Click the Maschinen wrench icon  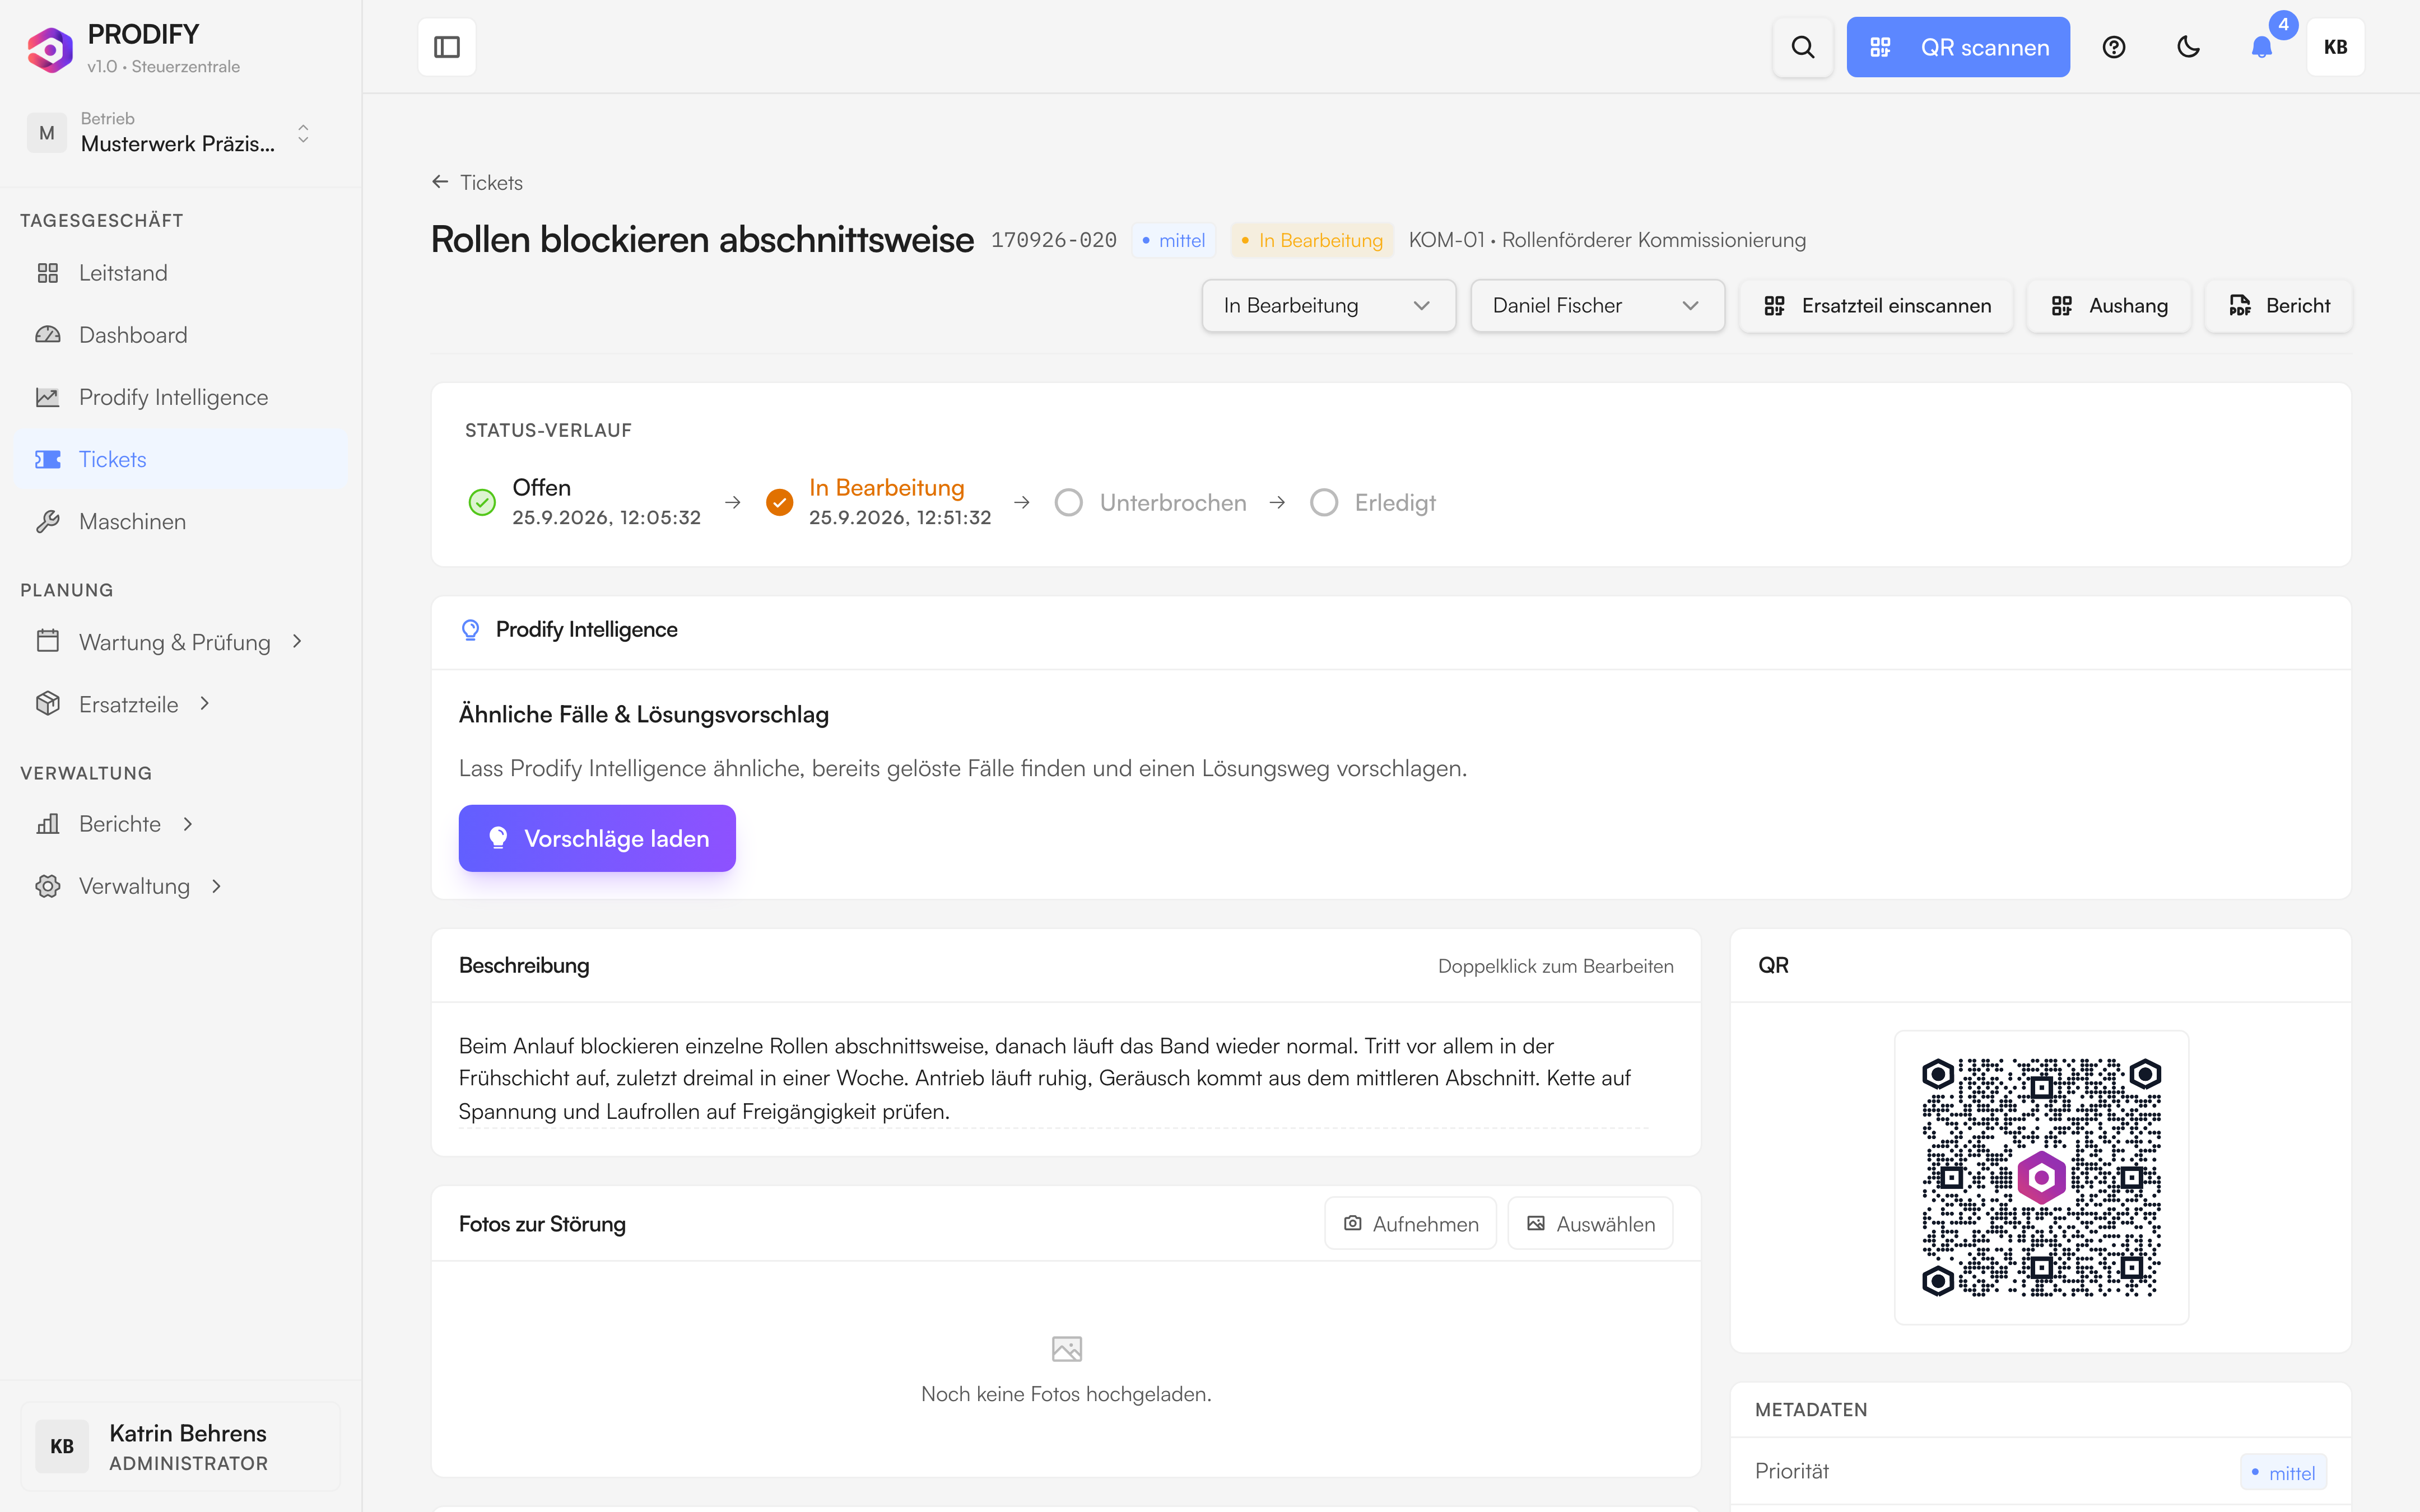[47, 521]
